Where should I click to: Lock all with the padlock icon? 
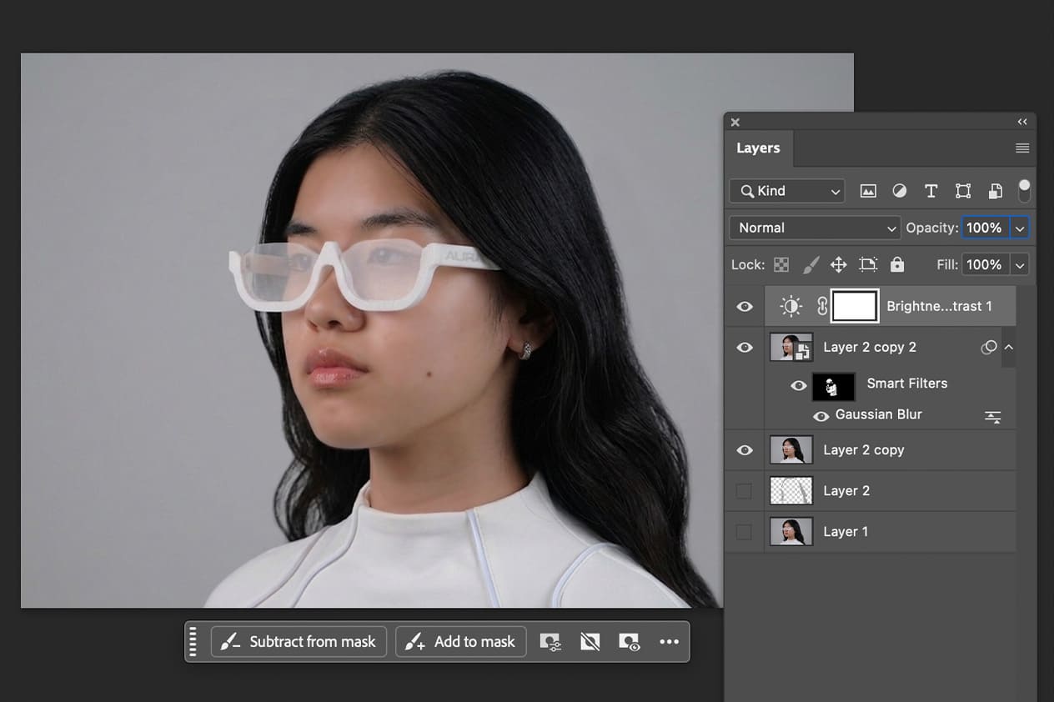[x=897, y=264]
